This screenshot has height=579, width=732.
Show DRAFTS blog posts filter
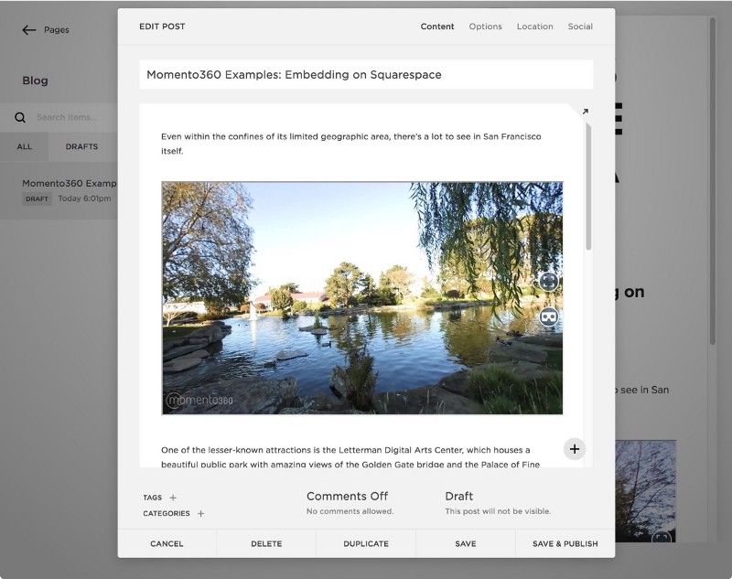pos(81,146)
